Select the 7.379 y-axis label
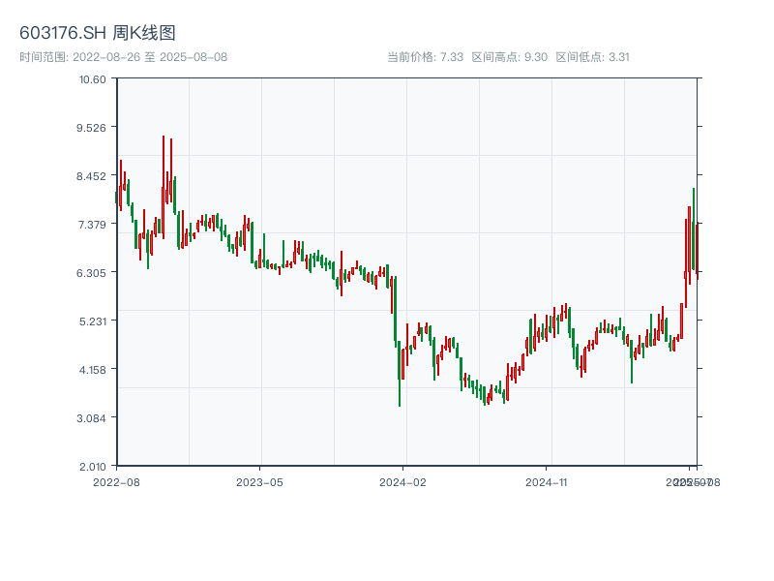Image resolution: width=774 pixels, height=581 pixels. [x=92, y=224]
